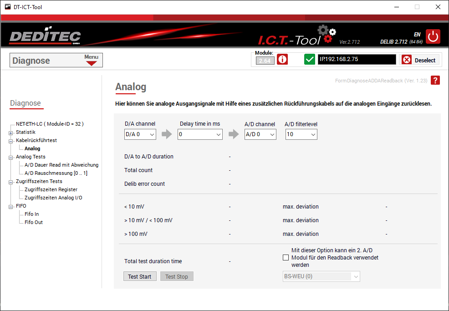Open help via red question mark icon
The height and width of the screenshot is (311, 449).
click(435, 81)
